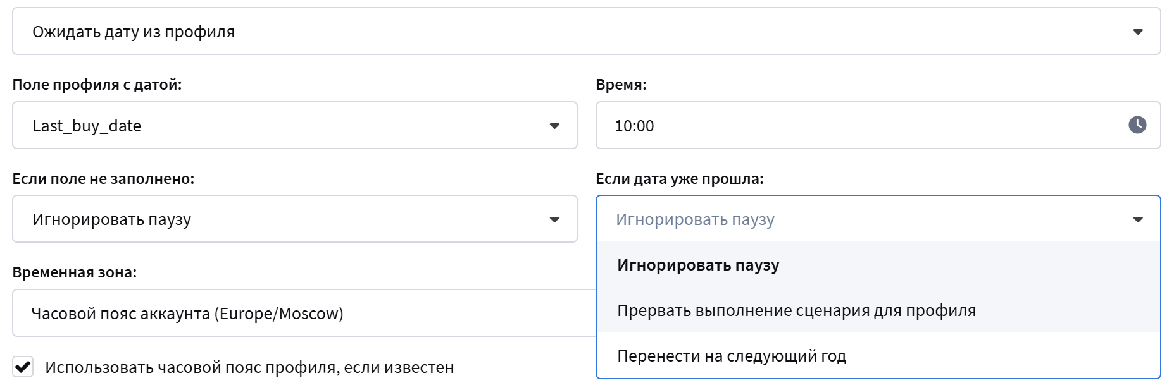The height and width of the screenshot is (390, 1174).
Task: Click the 'Если дата уже прошла:' label
Action: click(679, 179)
